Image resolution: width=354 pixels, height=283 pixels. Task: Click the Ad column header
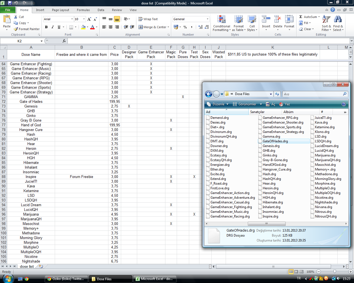(227, 112)
